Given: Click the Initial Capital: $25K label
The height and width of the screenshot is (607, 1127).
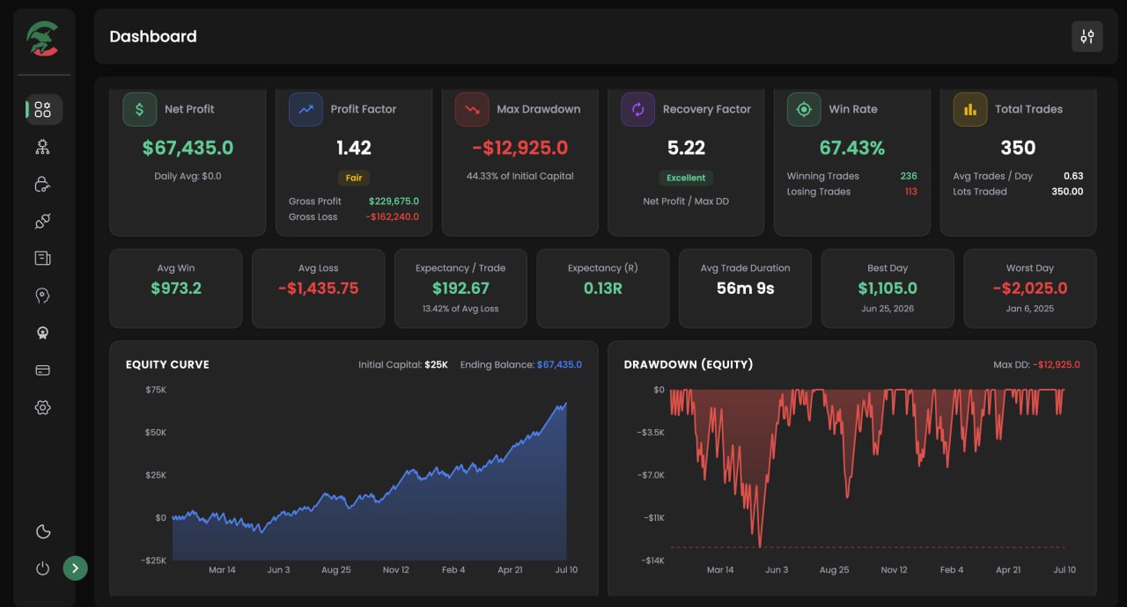Looking at the screenshot, I should (x=403, y=364).
